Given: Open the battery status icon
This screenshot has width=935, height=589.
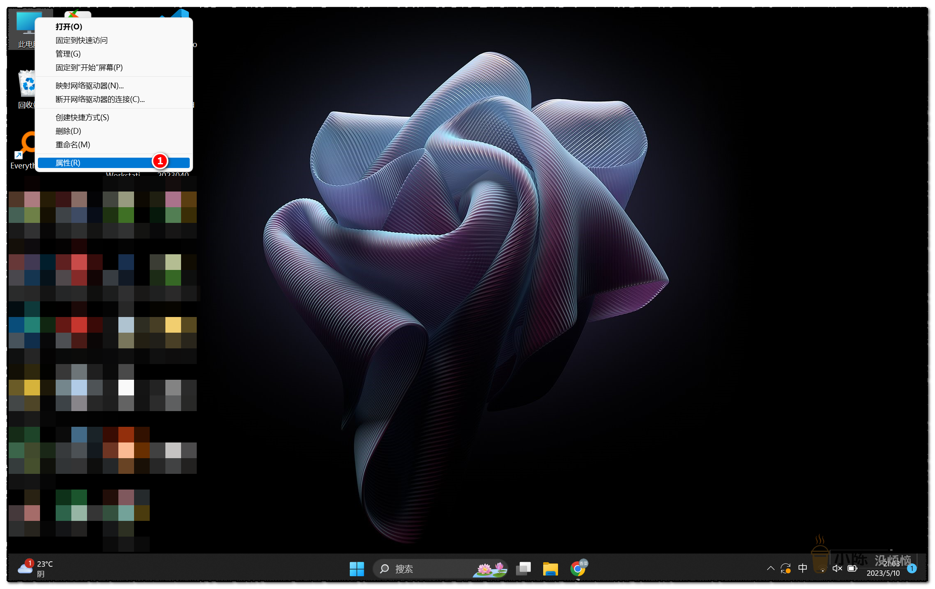Looking at the screenshot, I should point(852,569).
